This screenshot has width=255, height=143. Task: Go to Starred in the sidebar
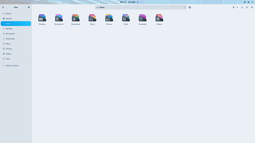pyautogui.click(x=16, y=18)
